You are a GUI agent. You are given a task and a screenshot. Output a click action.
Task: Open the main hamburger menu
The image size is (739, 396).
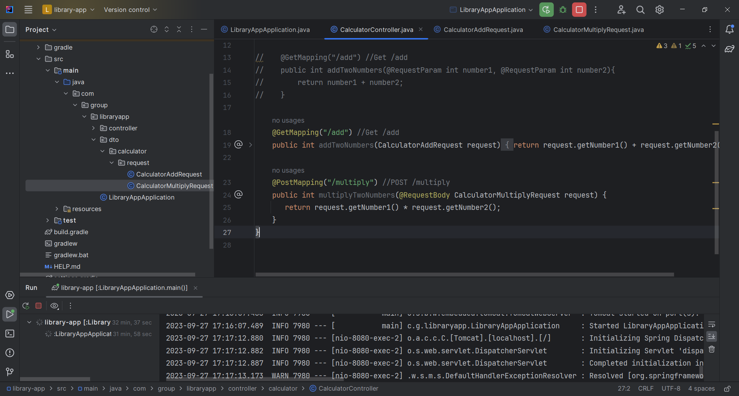28,10
